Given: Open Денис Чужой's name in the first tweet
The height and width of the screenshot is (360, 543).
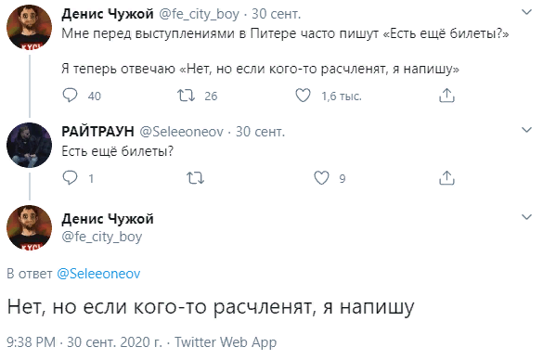Looking at the screenshot, I should [108, 14].
